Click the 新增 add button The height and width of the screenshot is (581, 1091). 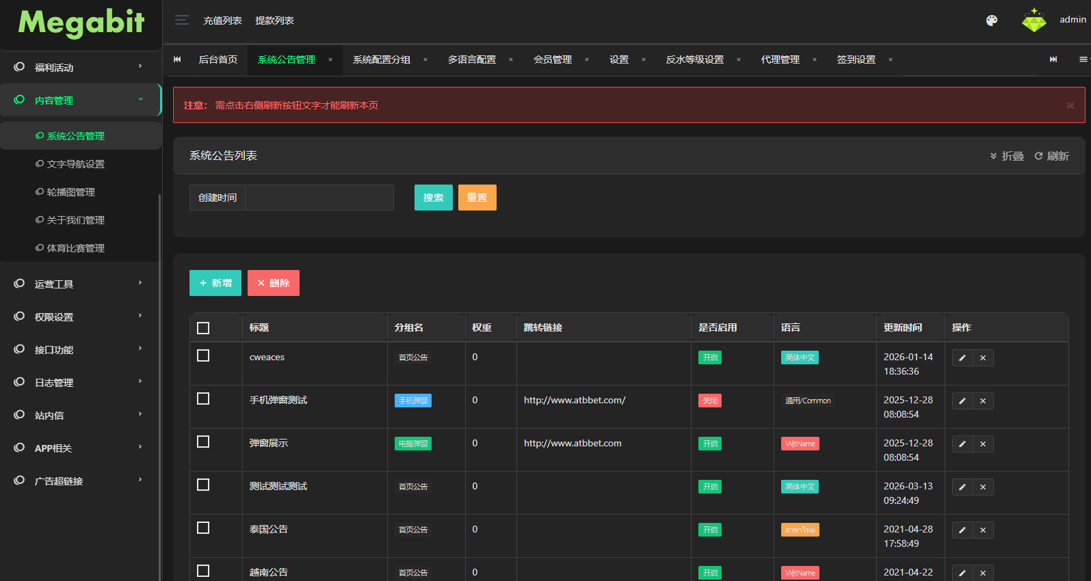coord(215,283)
